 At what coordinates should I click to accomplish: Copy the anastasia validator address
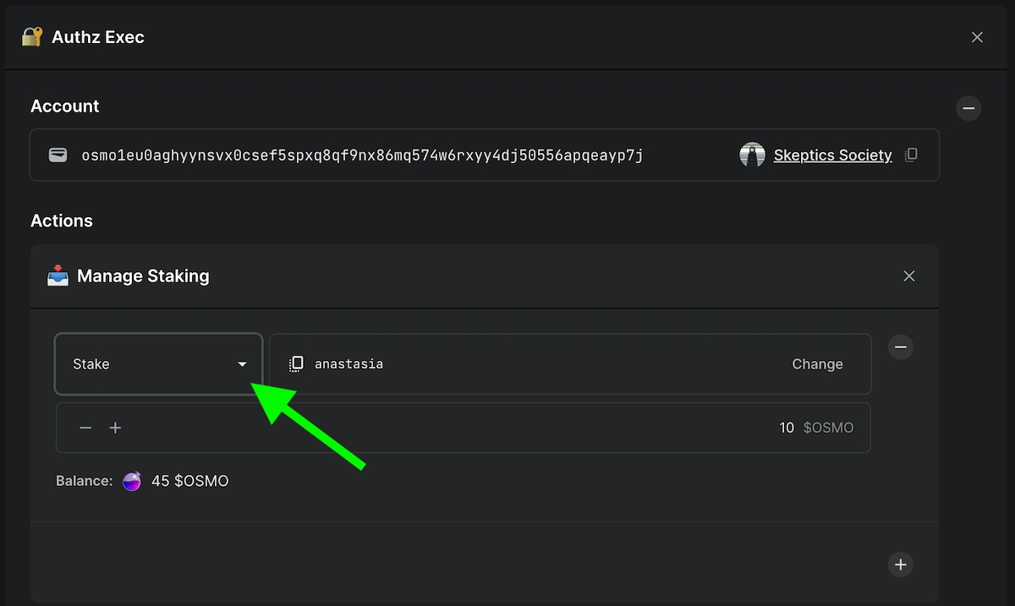point(296,364)
